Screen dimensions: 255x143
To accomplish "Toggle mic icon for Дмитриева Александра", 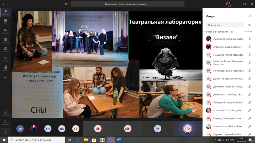I will click(250, 94).
